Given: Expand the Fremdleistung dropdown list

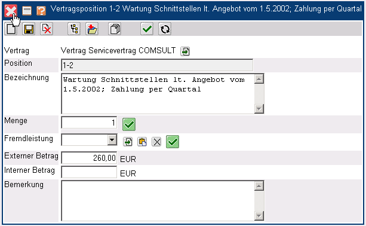Looking at the screenshot, I should pos(112,140).
